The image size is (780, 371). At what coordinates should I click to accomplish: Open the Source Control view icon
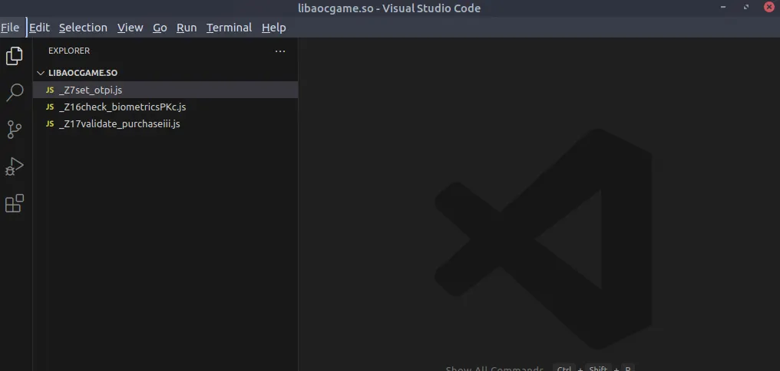15,130
